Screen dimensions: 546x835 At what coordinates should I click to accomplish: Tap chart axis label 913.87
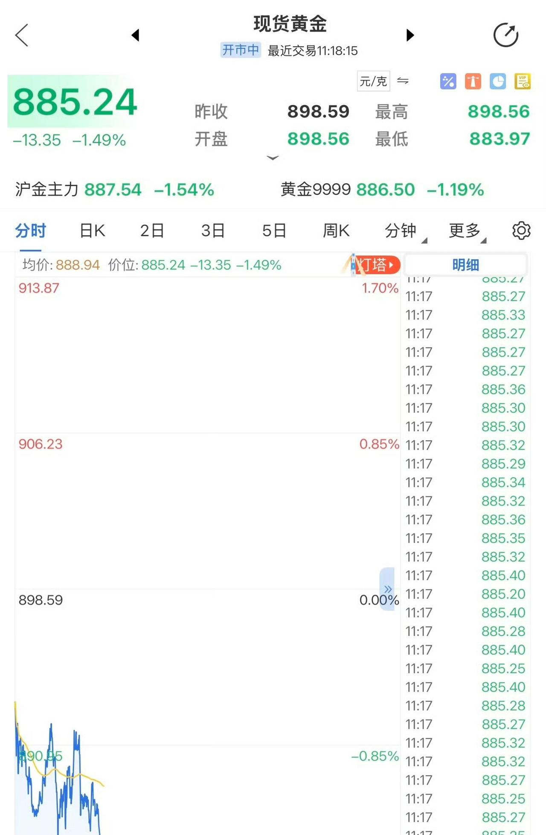pos(39,288)
